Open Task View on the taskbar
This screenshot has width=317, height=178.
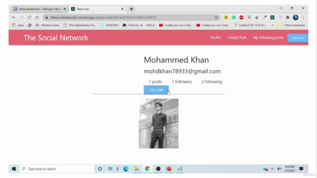tap(110, 169)
